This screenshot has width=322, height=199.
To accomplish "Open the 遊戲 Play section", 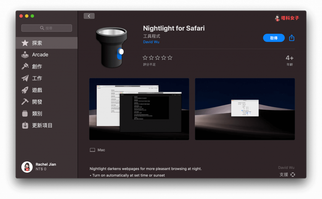I will [x=47, y=90].
